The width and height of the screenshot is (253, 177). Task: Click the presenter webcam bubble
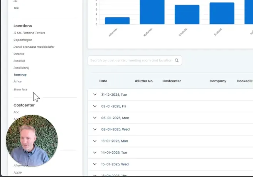(32, 140)
